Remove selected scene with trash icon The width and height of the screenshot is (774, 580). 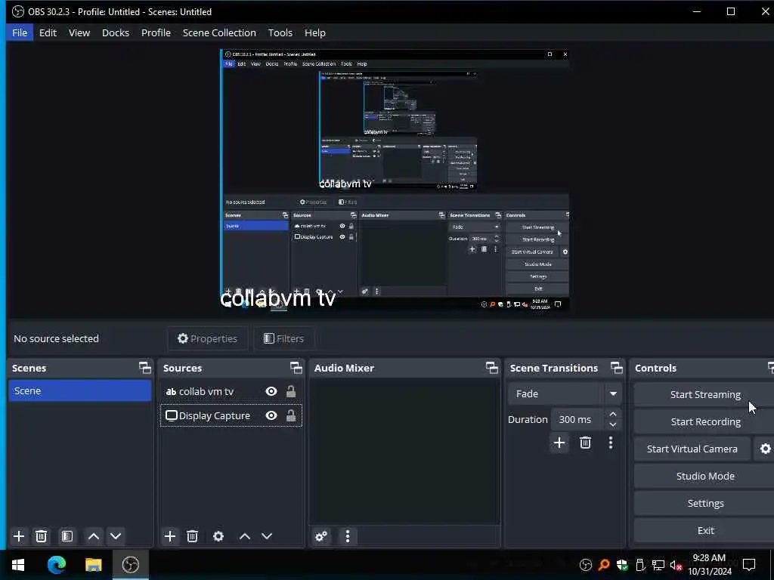[x=42, y=536]
